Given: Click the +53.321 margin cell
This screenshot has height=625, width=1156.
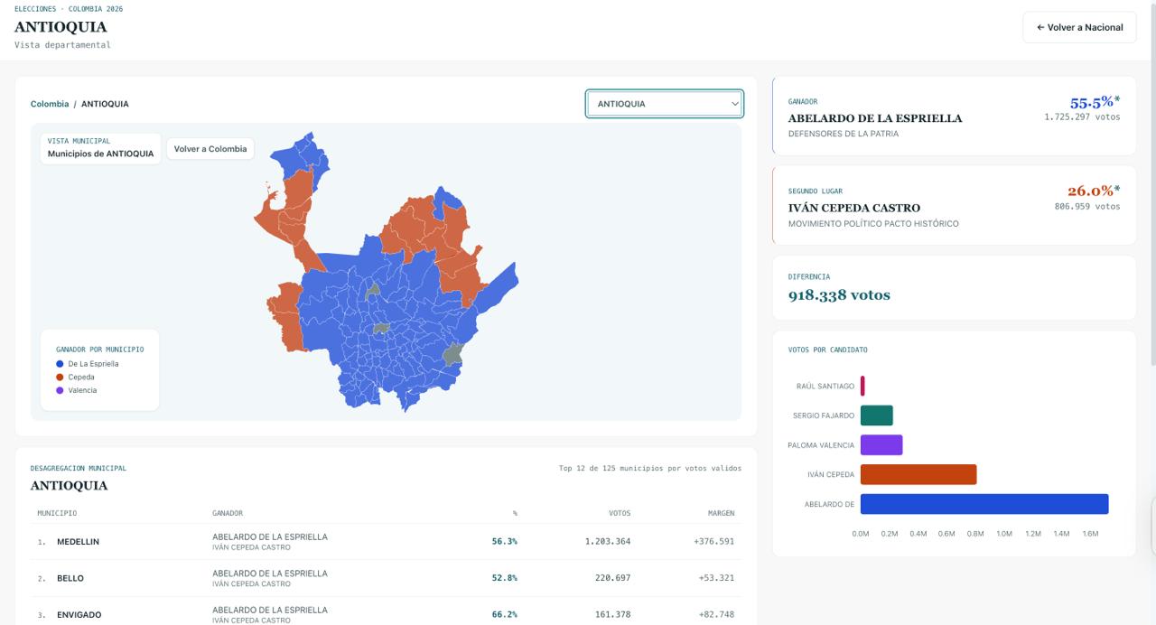Looking at the screenshot, I should tap(716, 578).
